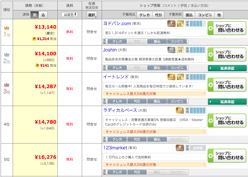Click the comment 更に1,314ポイントを還元
Screen dimensions: 248x177
tap(137, 33)
